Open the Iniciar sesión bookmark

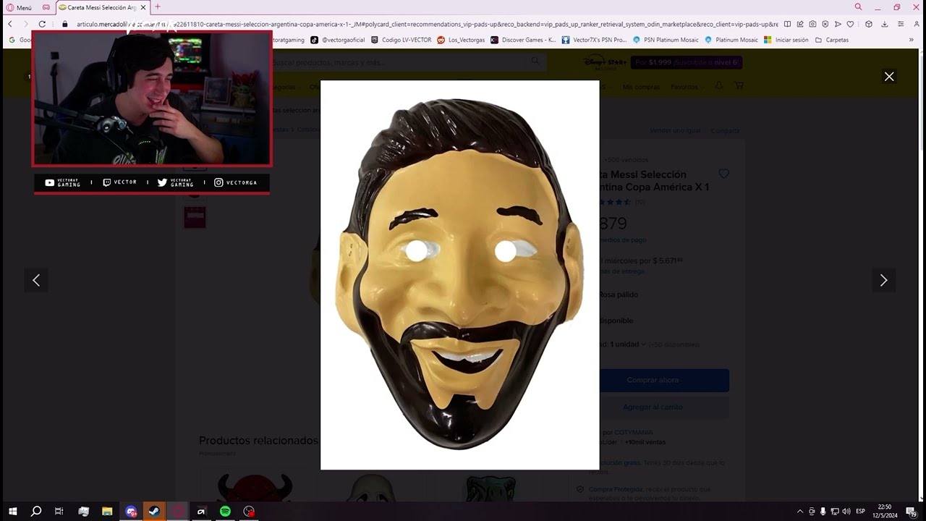click(x=786, y=40)
